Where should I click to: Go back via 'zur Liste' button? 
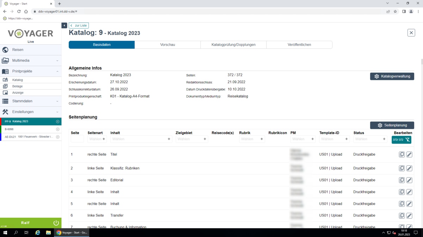(x=79, y=26)
